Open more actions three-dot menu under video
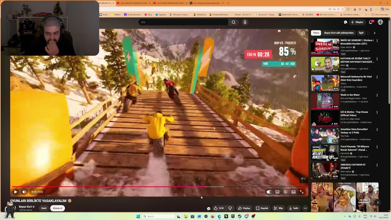 point(305,208)
